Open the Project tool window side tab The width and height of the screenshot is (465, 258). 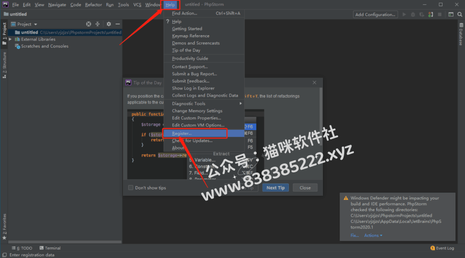pos(4,34)
